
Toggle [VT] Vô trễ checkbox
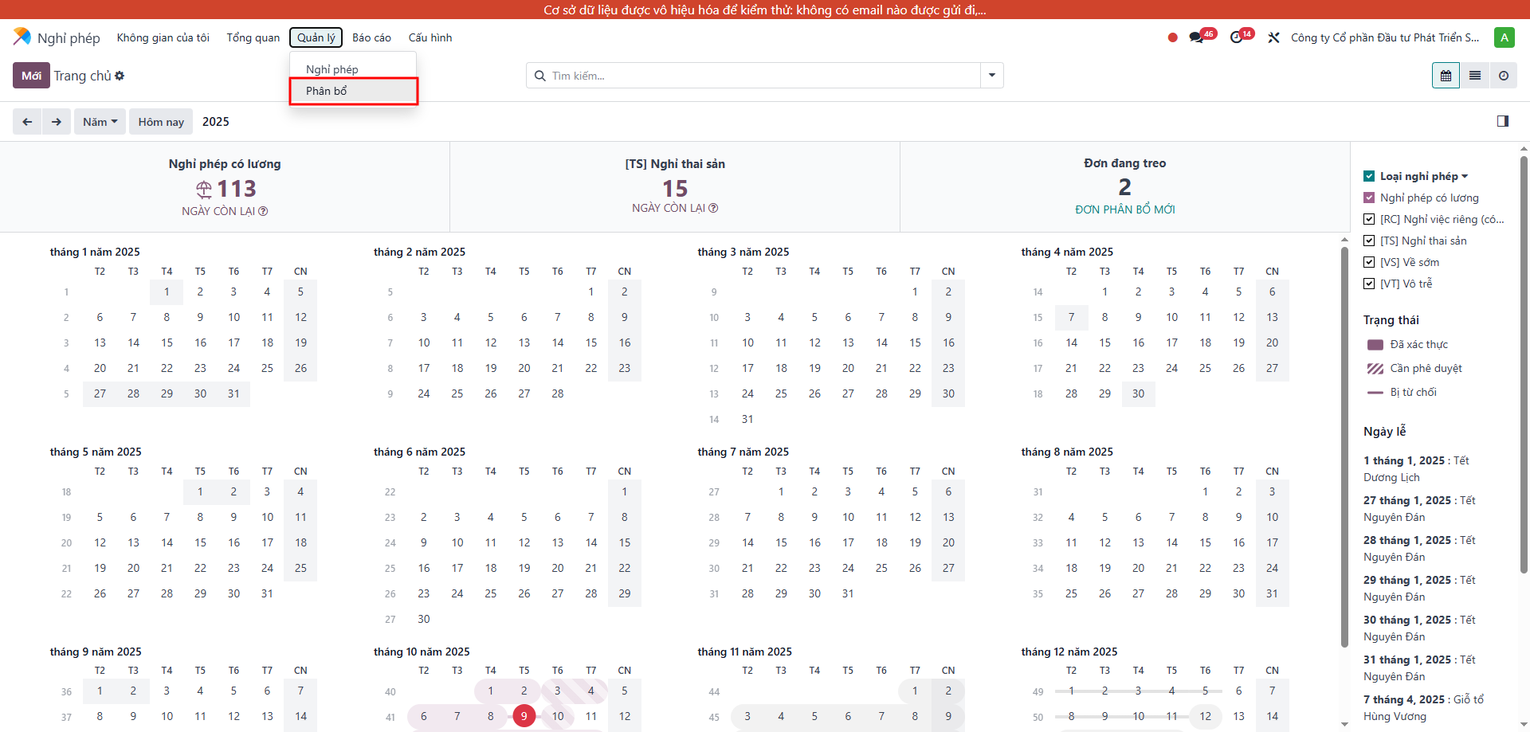click(1369, 284)
